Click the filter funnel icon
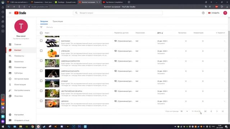This screenshot has width=230, height=129. 41,27
